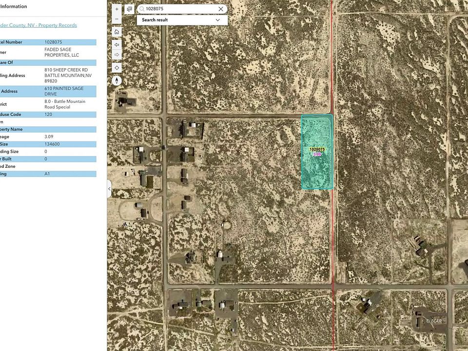This screenshot has width=468, height=351.
Task: Reset map orientation with the compass
Action: 117,81
